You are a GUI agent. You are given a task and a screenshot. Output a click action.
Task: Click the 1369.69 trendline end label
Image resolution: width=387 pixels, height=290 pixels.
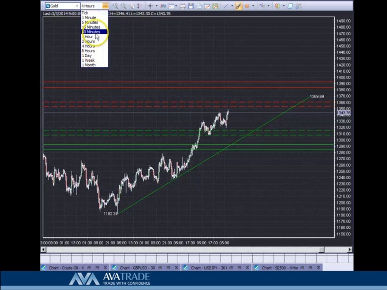[317, 96]
